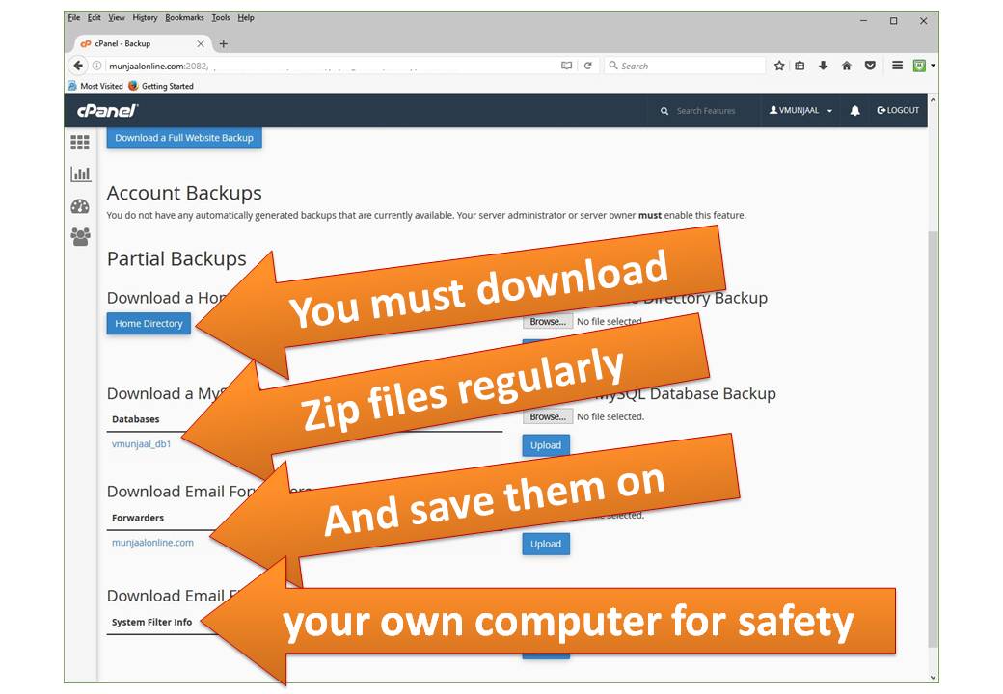Open the Statistics bar chart sidebar icon
The height and width of the screenshot is (694, 1003).
(x=81, y=173)
